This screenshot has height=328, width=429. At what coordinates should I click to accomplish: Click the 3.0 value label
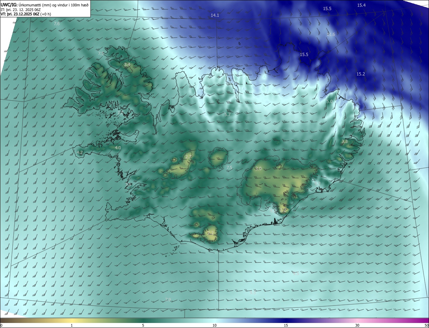coord(258,168)
